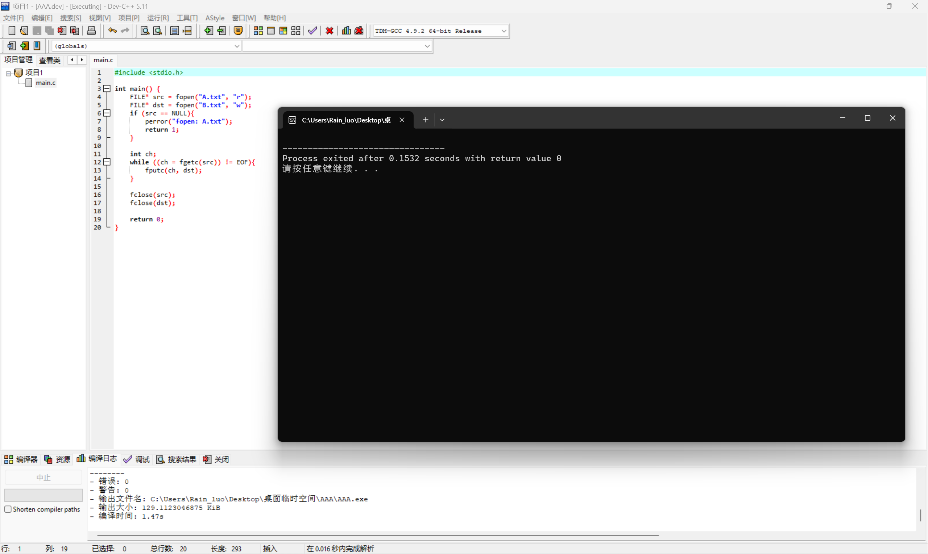
Task: Select main.c in the project tree
Action: [46, 83]
